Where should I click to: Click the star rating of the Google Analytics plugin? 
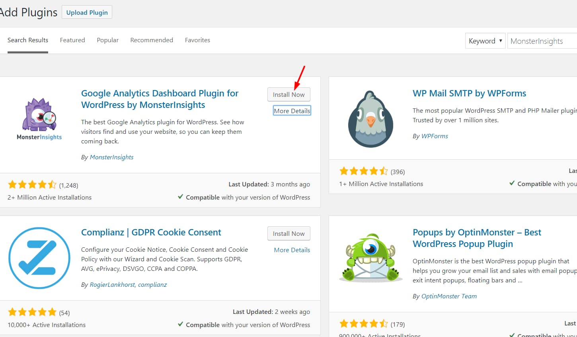pyautogui.click(x=32, y=184)
